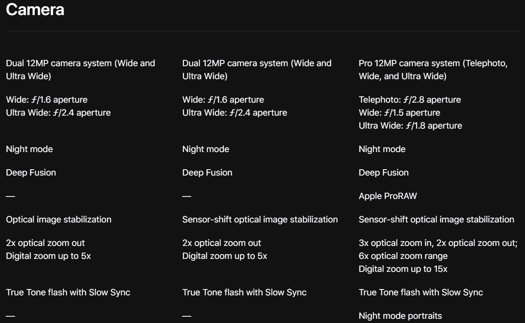Click first column Dual 12MP camera system text

coord(81,70)
